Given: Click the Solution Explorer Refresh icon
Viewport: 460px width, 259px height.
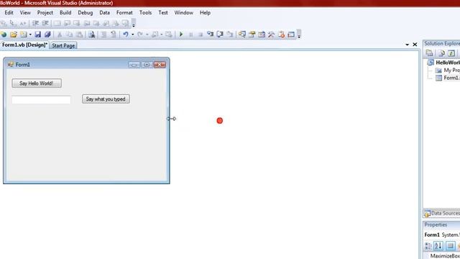Looking at the screenshot, I should (451, 53).
